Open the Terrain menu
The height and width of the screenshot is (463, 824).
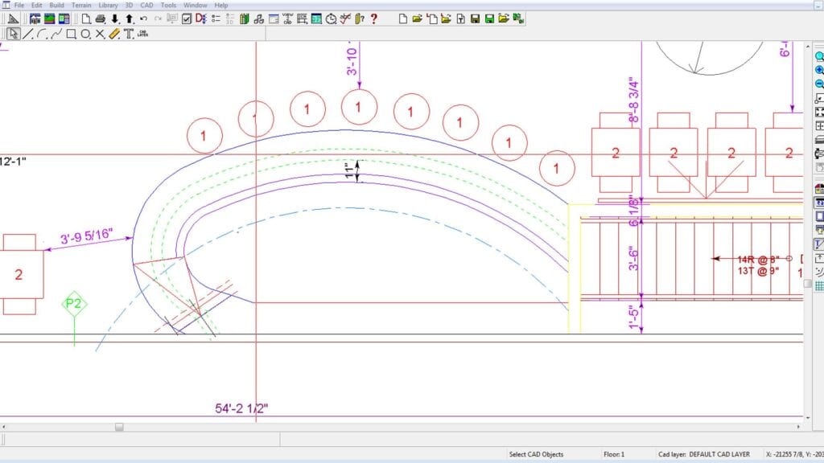[81, 6]
